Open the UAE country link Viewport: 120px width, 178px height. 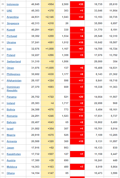(x=9, y=11)
